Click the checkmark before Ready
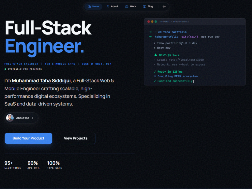Viewport: 252px width, 189px height. coord(155,72)
